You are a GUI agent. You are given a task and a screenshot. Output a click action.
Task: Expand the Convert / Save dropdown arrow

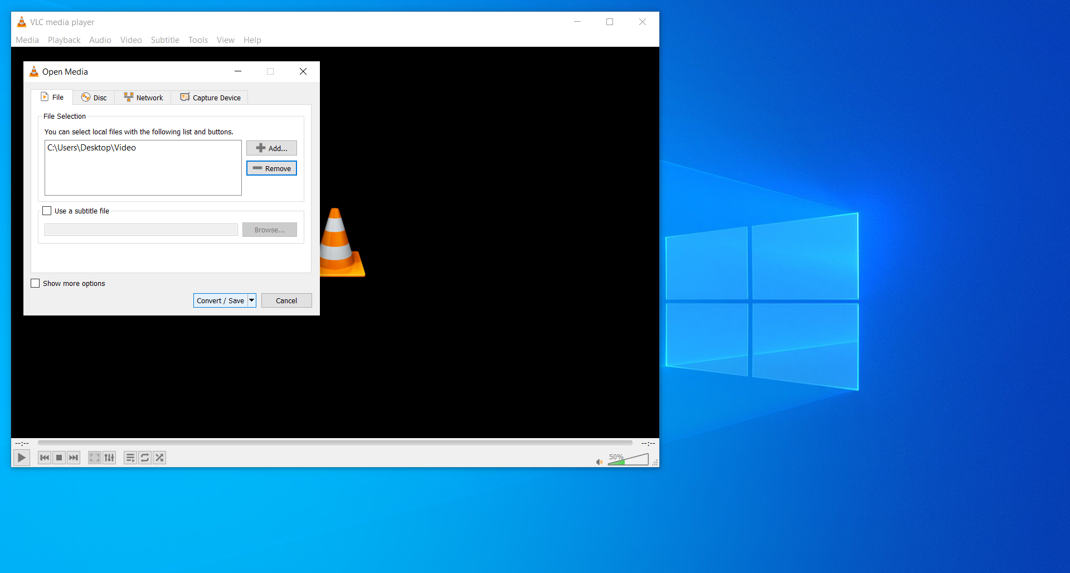(252, 300)
